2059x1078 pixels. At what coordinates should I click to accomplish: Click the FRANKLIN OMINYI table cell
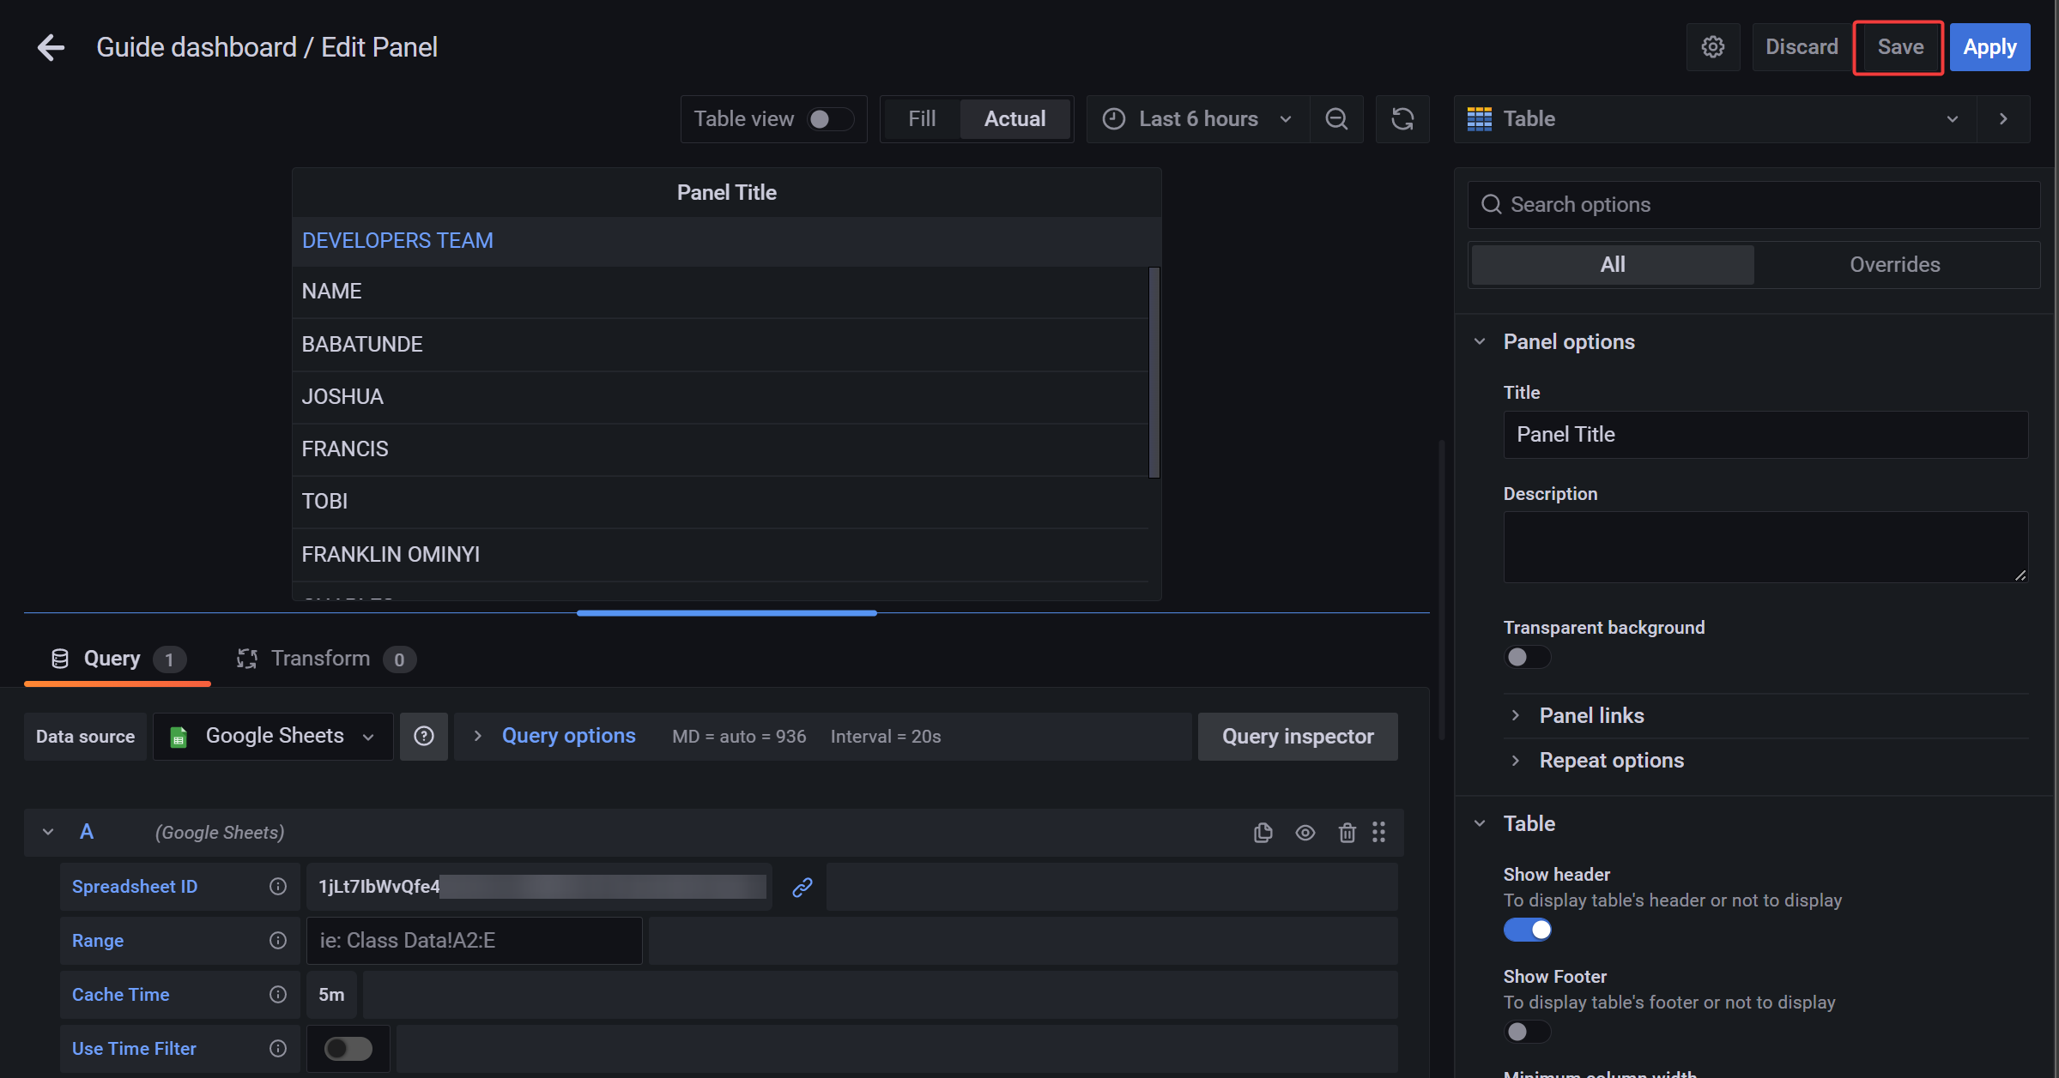720,555
